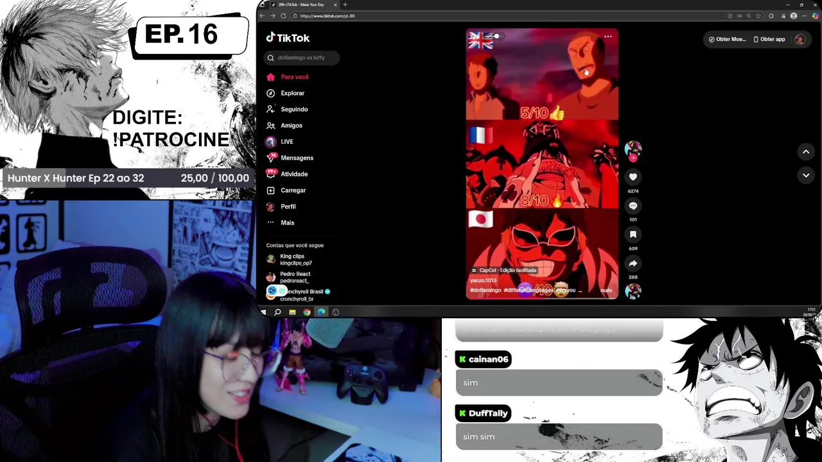Open video options three-dots menu
Viewport: 822px width, 462px height.
pyautogui.click(x=608, y=37)
